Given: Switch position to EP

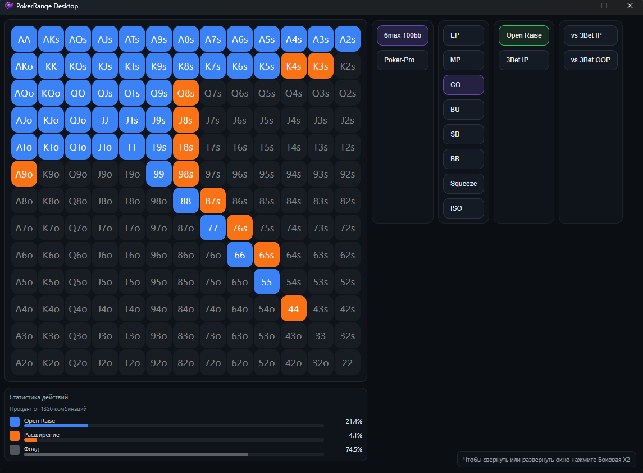Looking at the screenshot, I should coord(463,35).
